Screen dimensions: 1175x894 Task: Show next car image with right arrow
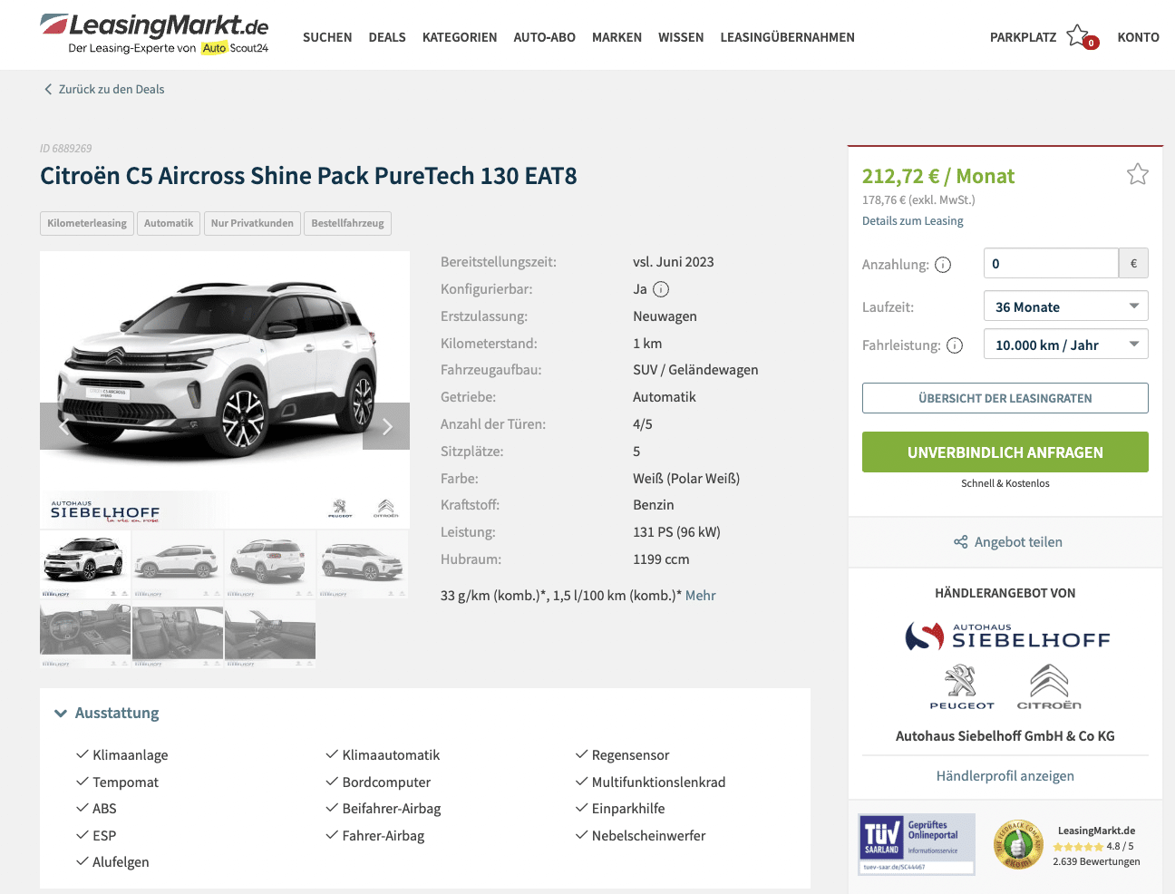point(386,426)
